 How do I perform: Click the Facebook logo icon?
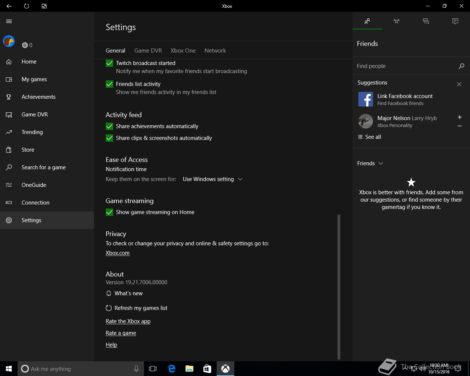coord(366,99)
